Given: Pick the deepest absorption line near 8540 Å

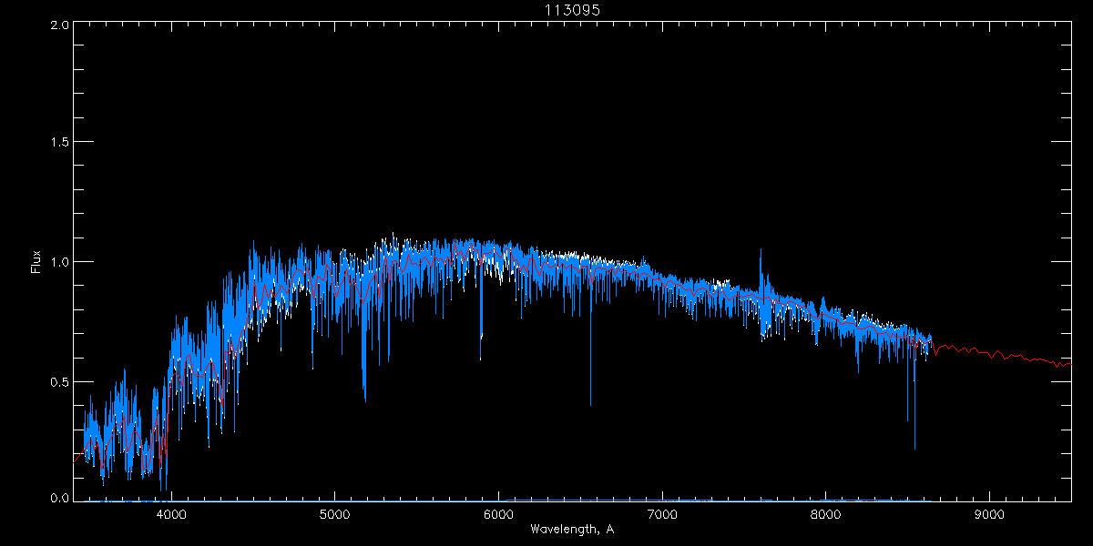Looking at the screenshot, I should pyautogui.click(x=914, y=437).
